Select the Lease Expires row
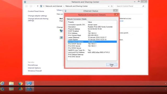This screenshot has width=167, height=94. pyautogui.click(x=92, y=39)
